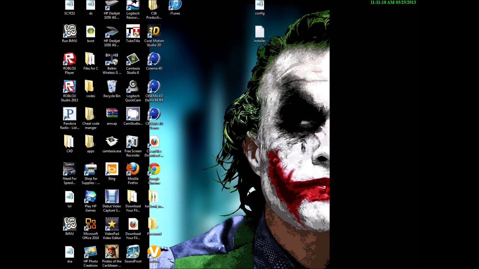Launch Run IMVU shortcut
This screenshot has width=479, height=269.
pyautogui.click(x=70, y=34)
